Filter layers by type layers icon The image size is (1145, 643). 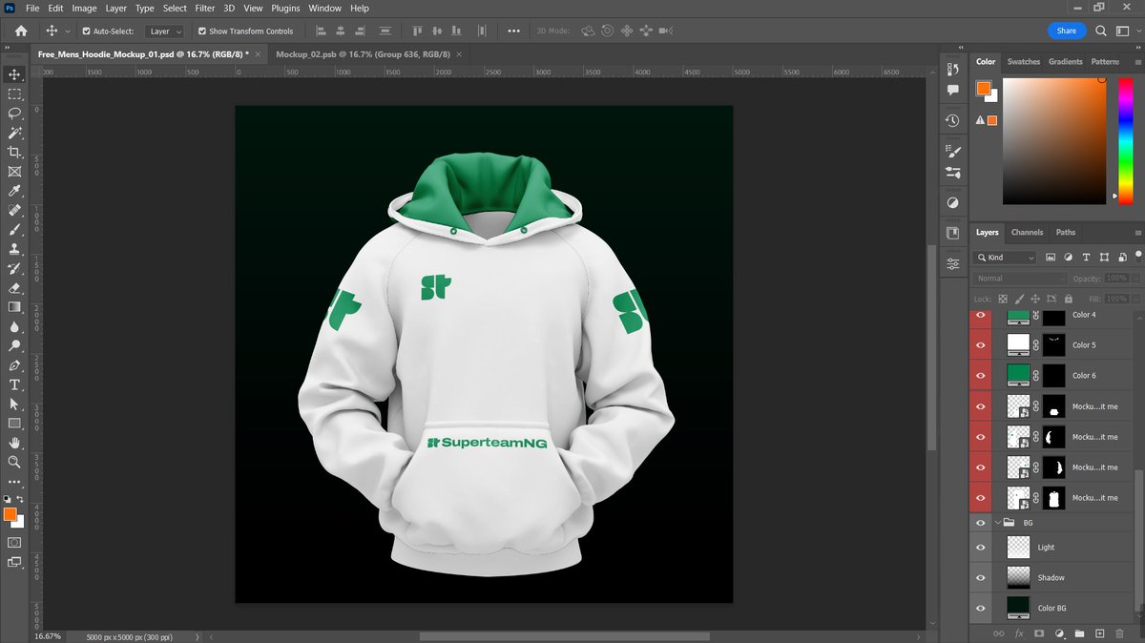tap(1087, 258)
